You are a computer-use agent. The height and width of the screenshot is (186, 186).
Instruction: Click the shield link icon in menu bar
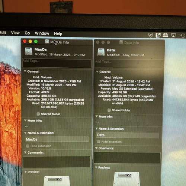(150, 35)
